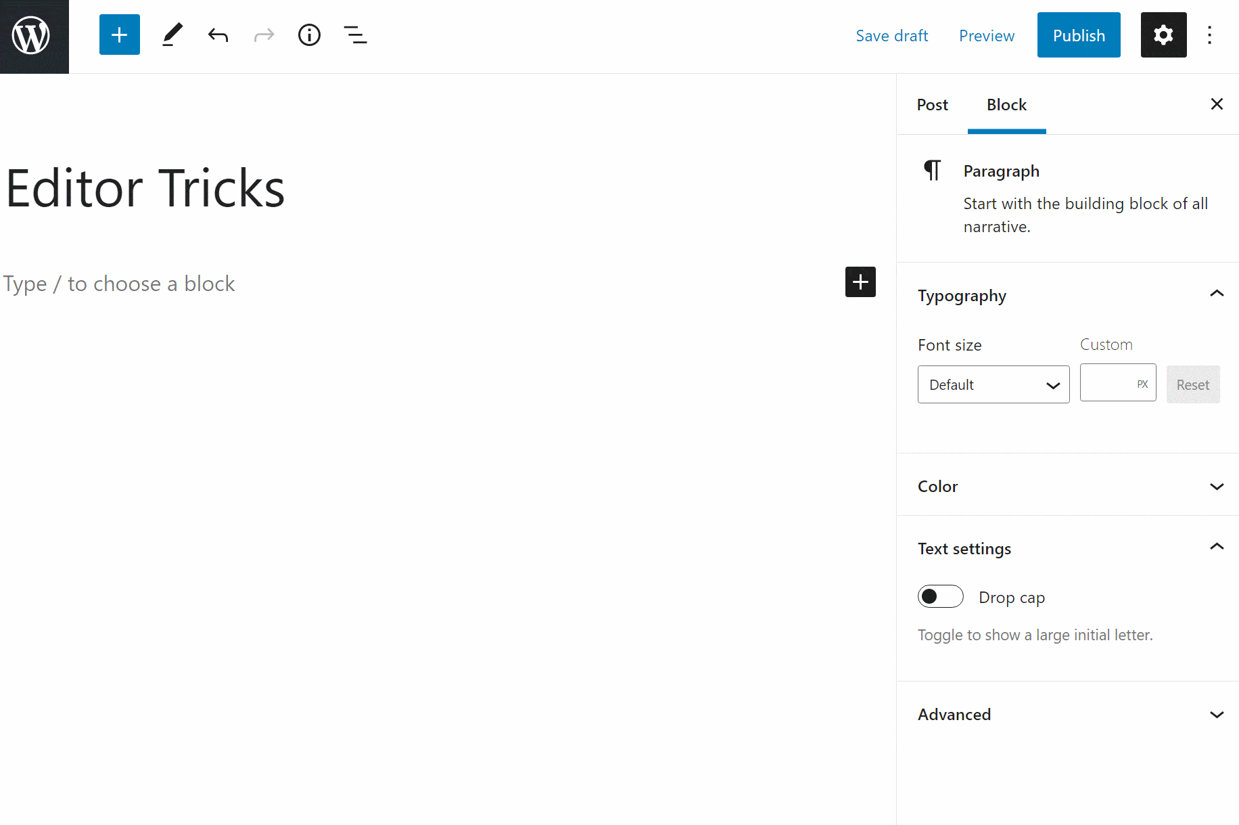1239x825 pixels.
Task: Open the content Details overview
Action: point(309,35)
